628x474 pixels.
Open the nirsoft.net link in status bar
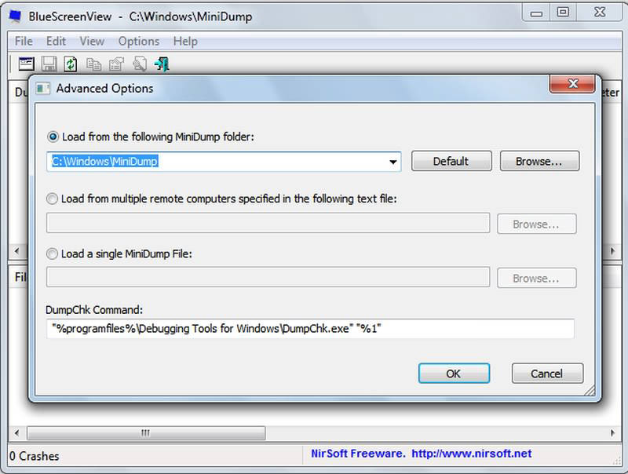tap(472, 454)
